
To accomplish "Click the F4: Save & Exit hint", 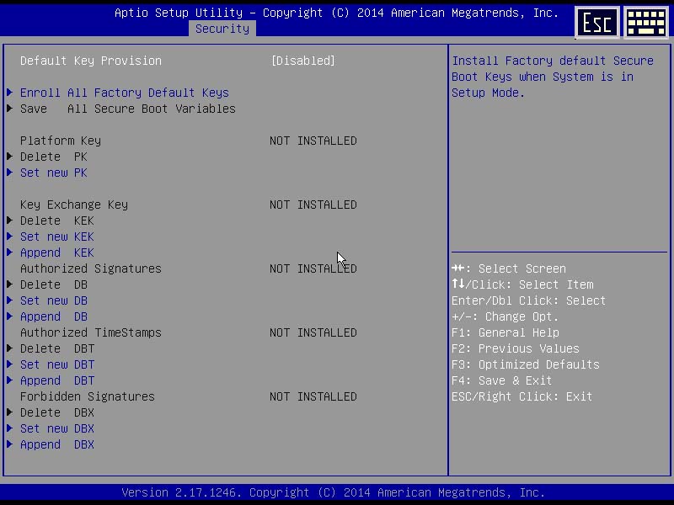I will (x=501, y=380).
